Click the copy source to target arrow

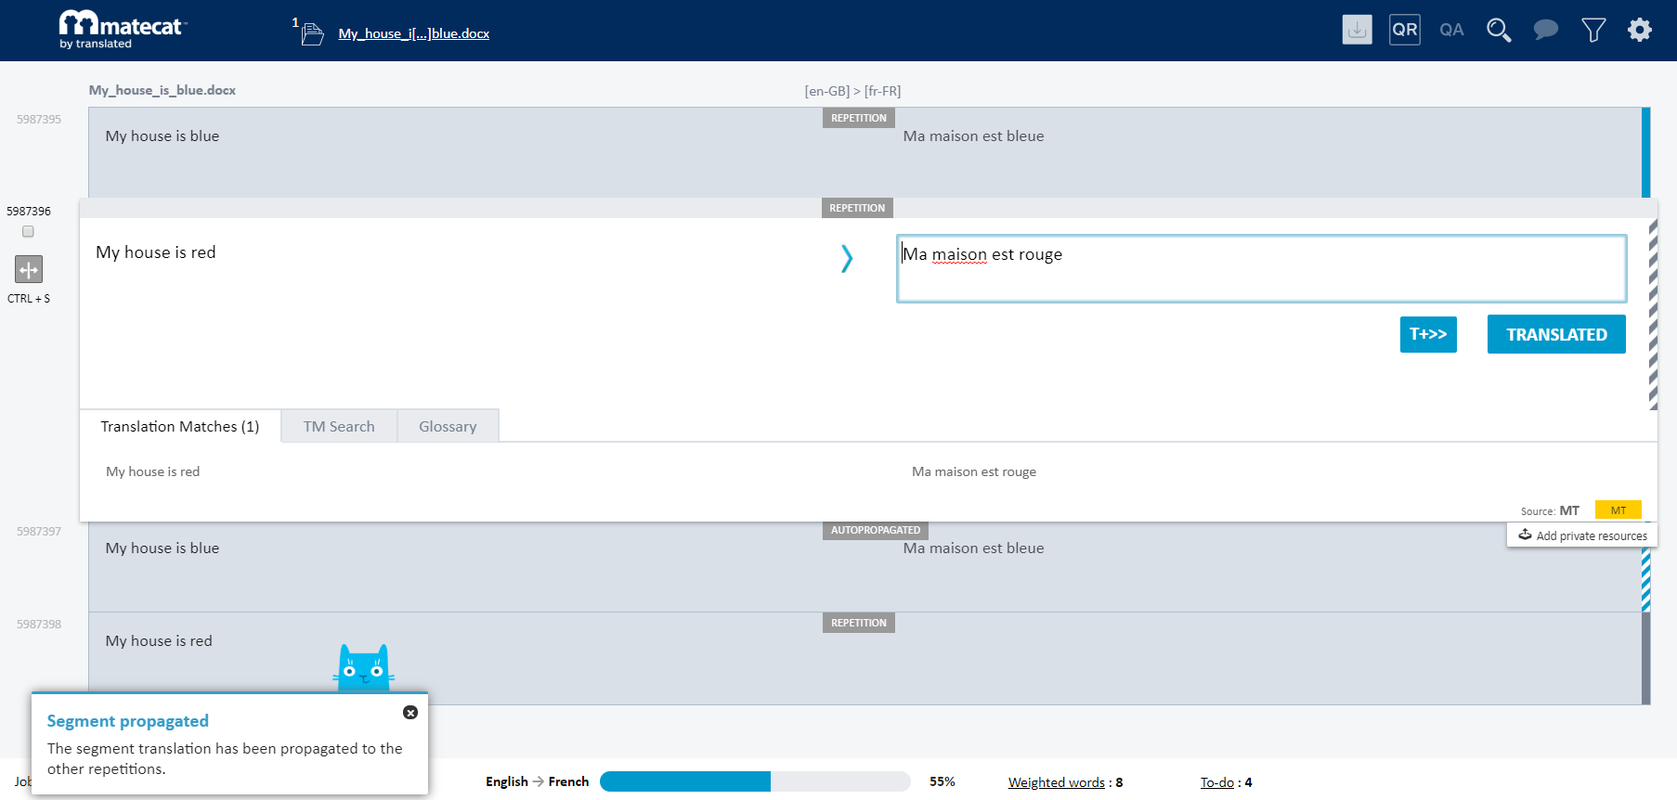click(x=847, y=258)
